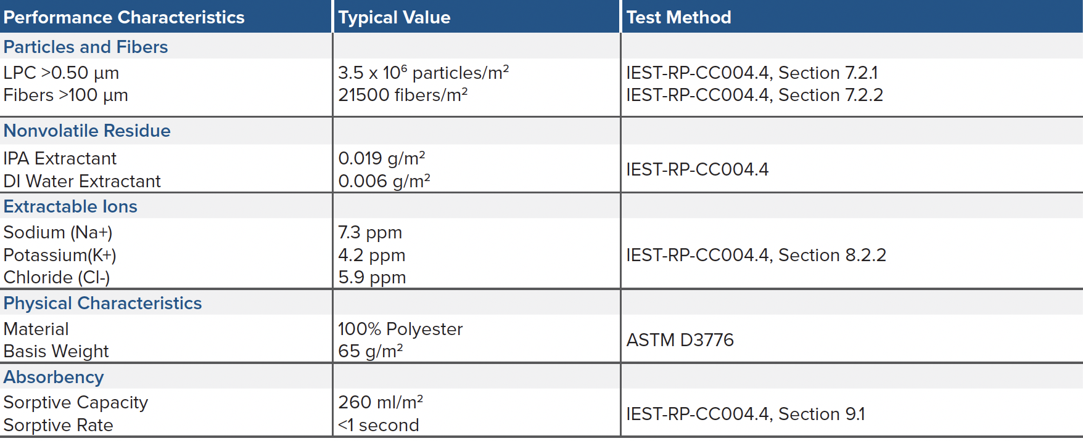Screen dimensions: 1083x441
Task: Select the Nonvolatile Residue section heading
Action: (87, 131)
